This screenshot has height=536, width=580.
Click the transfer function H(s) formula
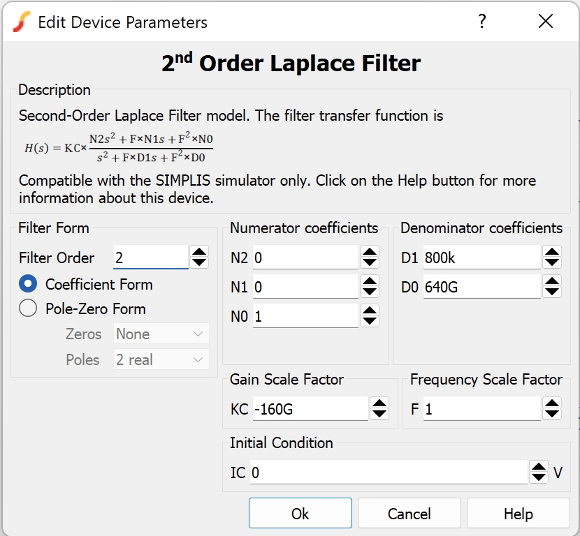pyautogui.click(x=119, y=148)
